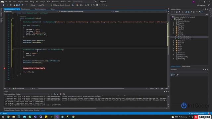
Task: Expand the Web.config node
Action: tap(174, 59)
